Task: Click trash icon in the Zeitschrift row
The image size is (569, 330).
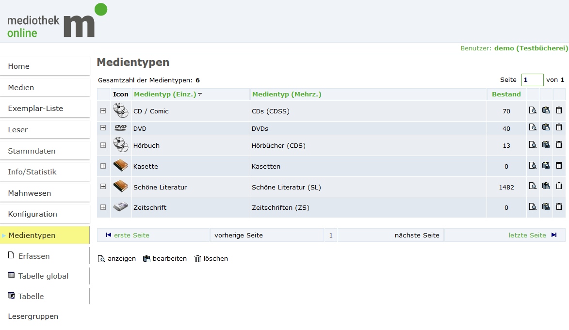Action: (x=559, y=207)
